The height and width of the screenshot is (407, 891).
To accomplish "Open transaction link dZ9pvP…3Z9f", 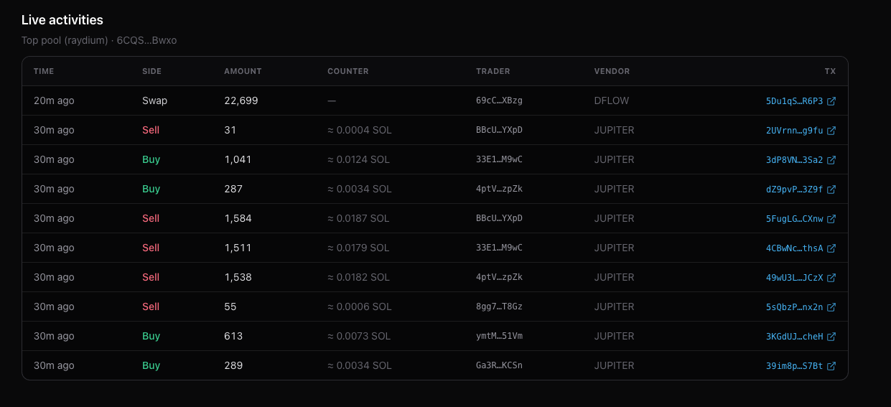I will [794, 190].
